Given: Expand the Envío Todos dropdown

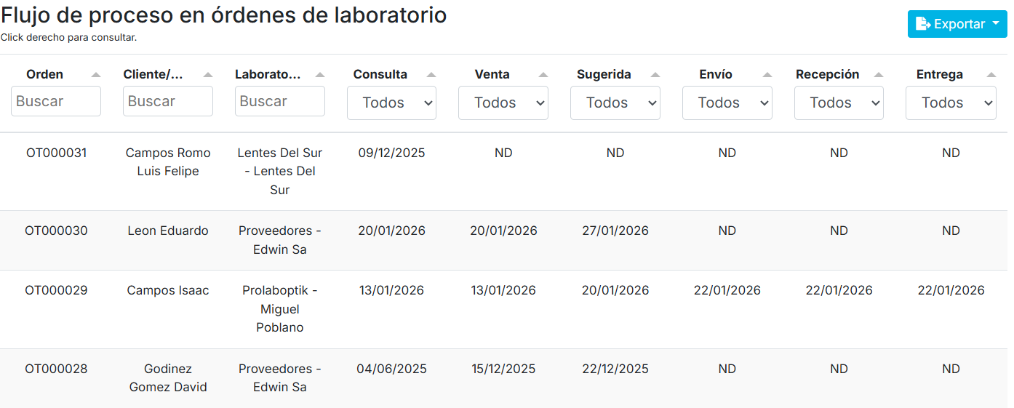Looking at the screenshot, I should (x=727, y=103).
